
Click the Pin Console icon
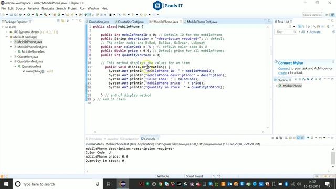click(308, 138)
